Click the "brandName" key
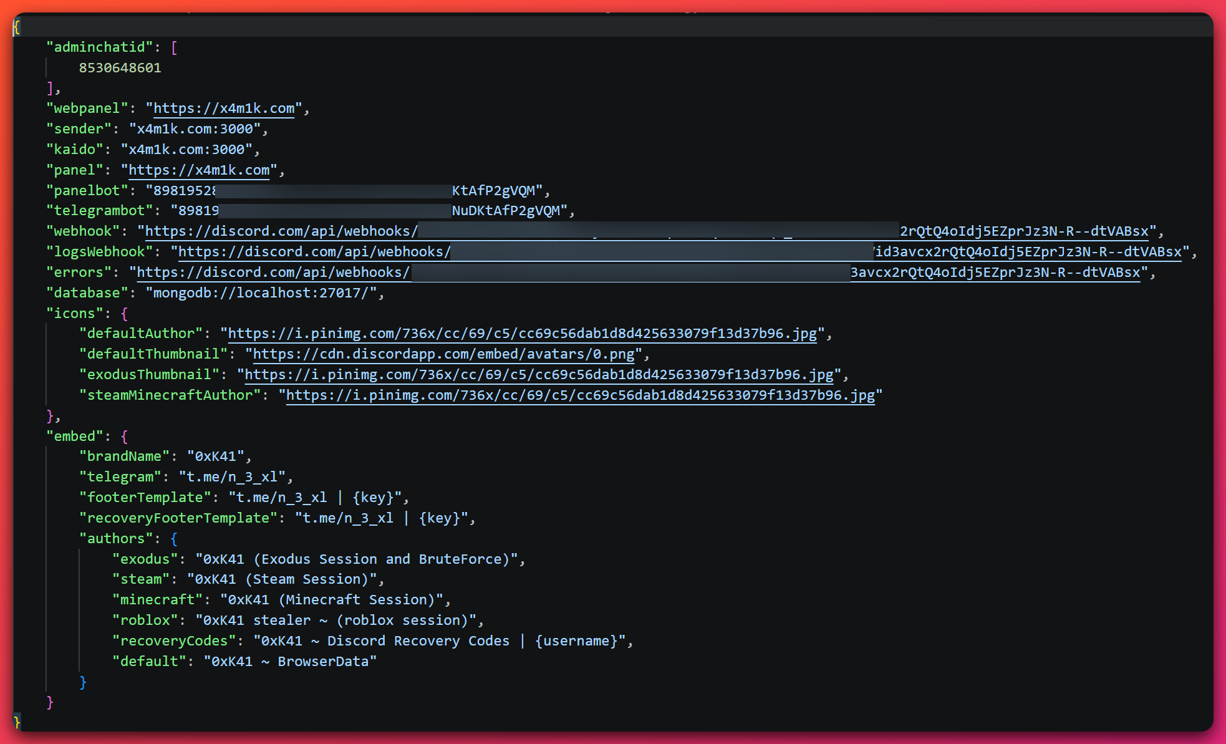 pyautogui.click(x=125, y=457)
